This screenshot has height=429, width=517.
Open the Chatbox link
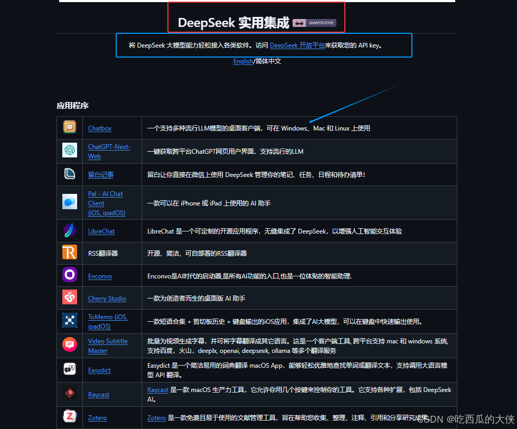point(100,128)
